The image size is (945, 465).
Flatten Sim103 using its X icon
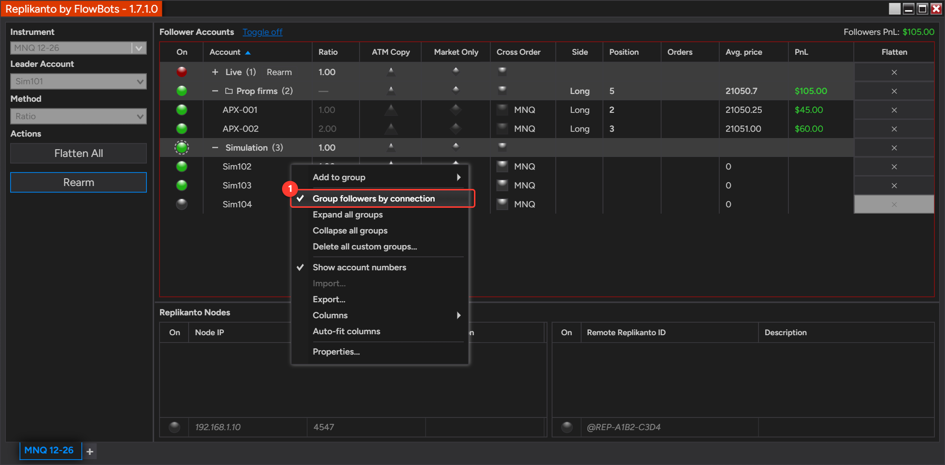point(894,186)
